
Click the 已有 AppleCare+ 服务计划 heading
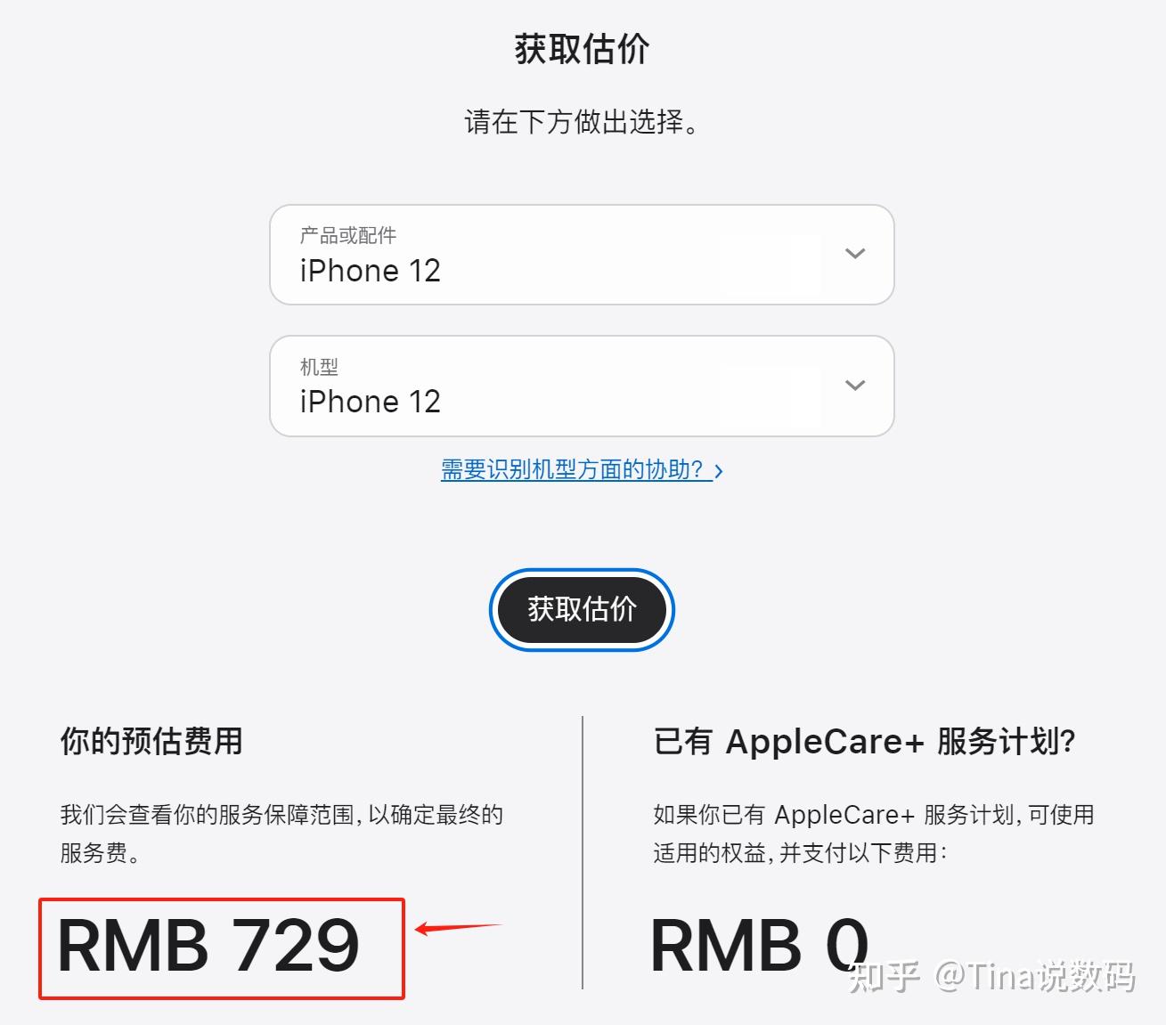pyautogui.click(x=865, y=741)
